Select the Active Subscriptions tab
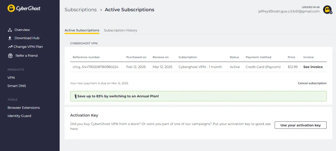Screen dimensions: 336x151 [x=82, y=30]
